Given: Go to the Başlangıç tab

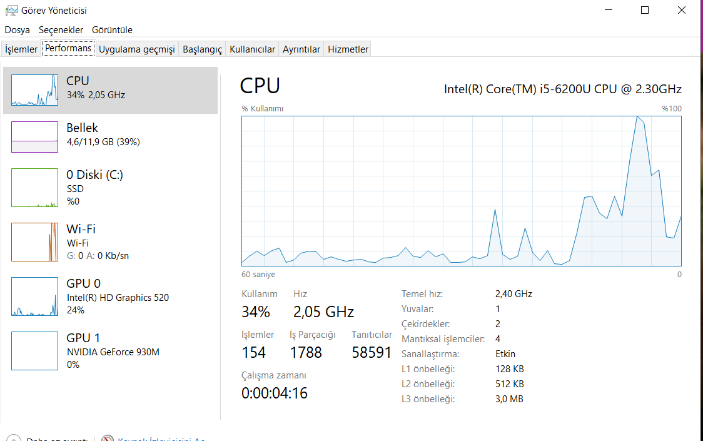Looking at the screenshot, I should 202,49.
